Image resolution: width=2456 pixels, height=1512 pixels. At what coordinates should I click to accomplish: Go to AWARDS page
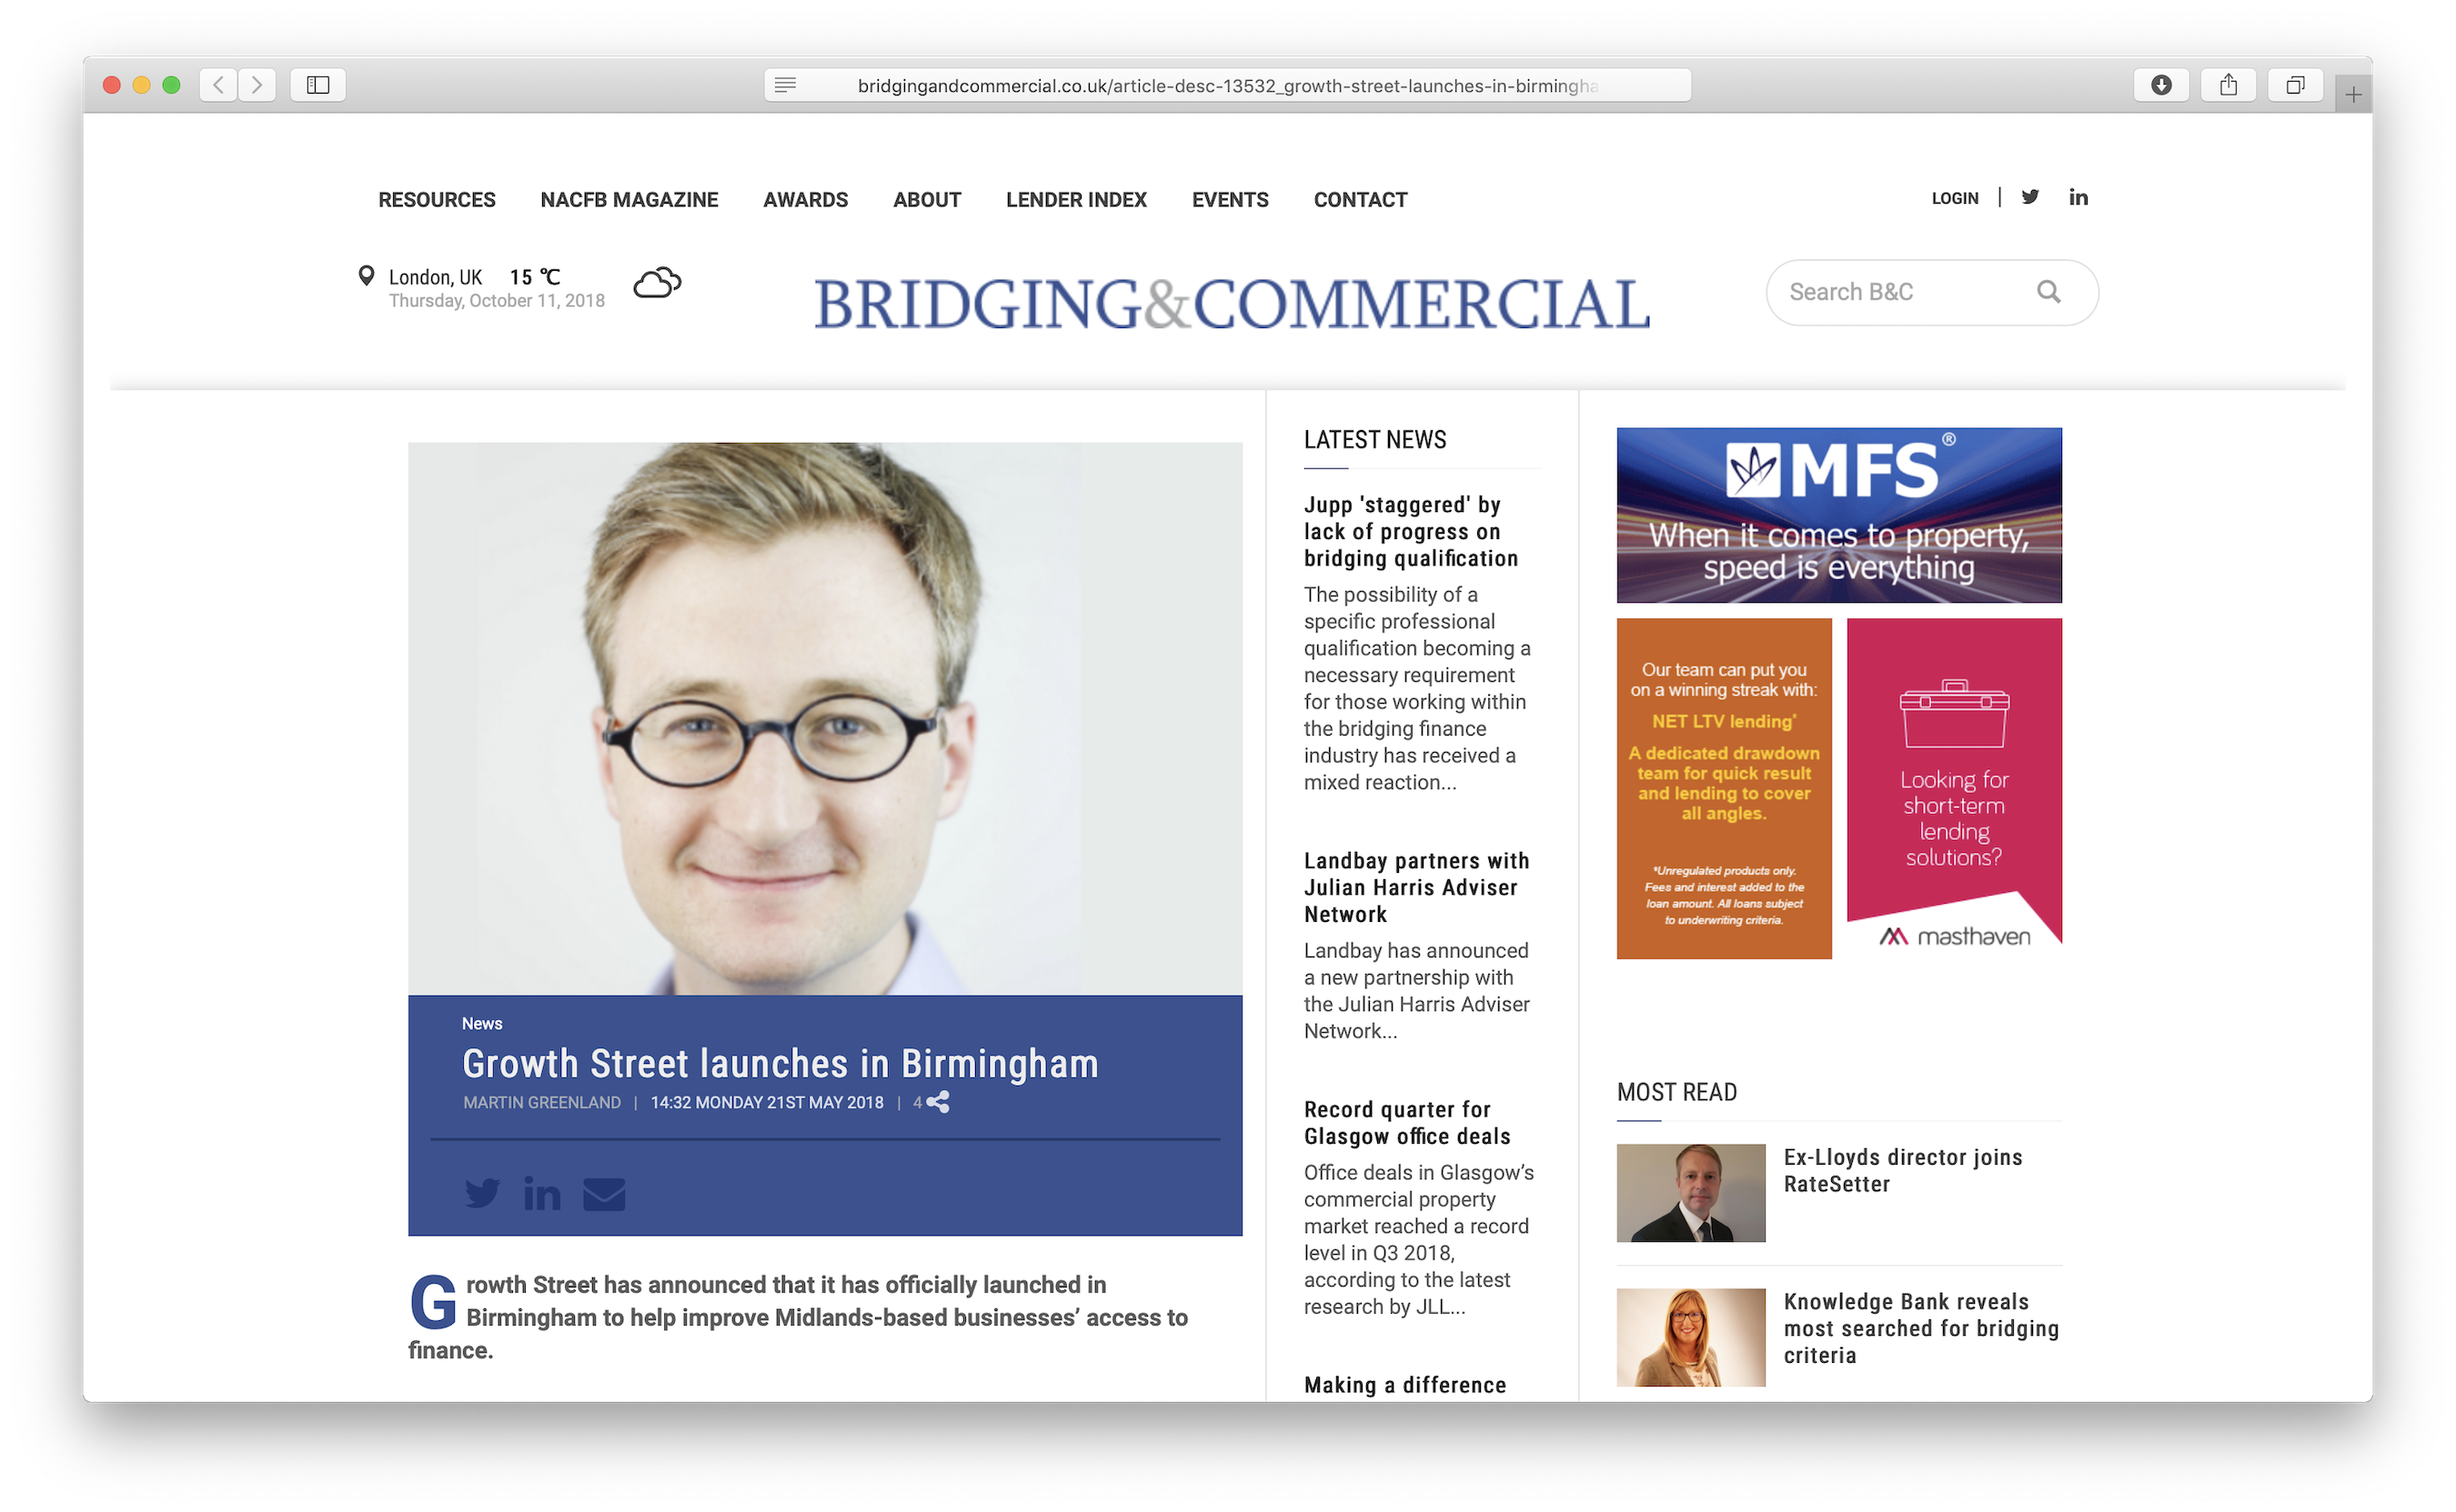[805, 200]
